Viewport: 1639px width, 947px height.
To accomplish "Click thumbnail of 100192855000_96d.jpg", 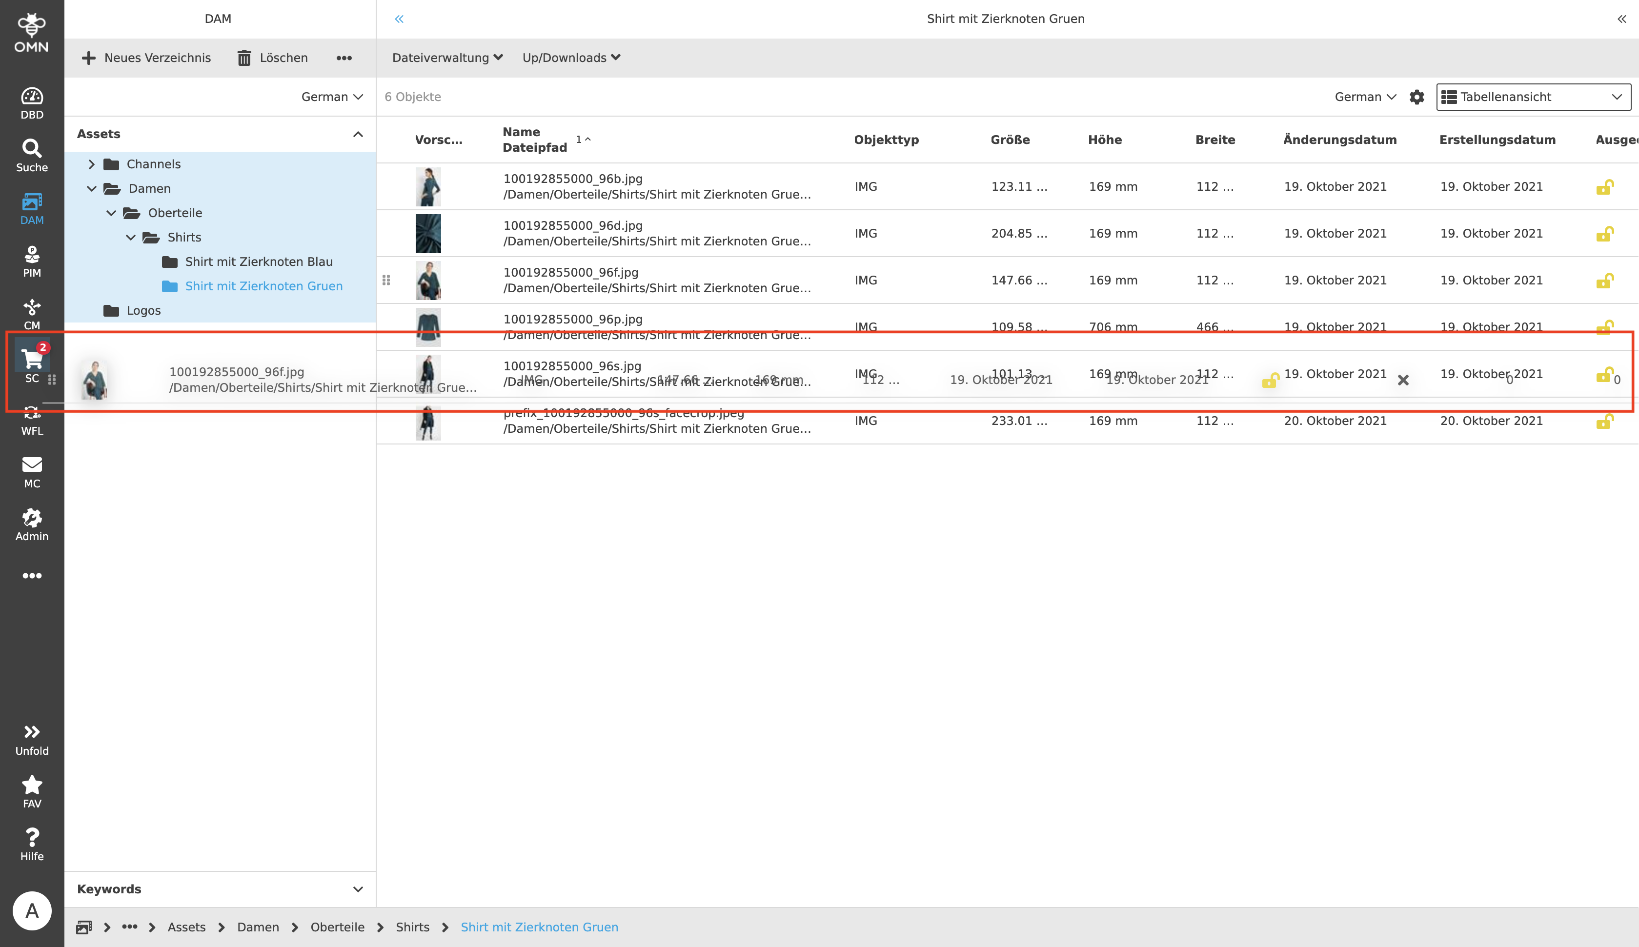I will tap(428, 234).
